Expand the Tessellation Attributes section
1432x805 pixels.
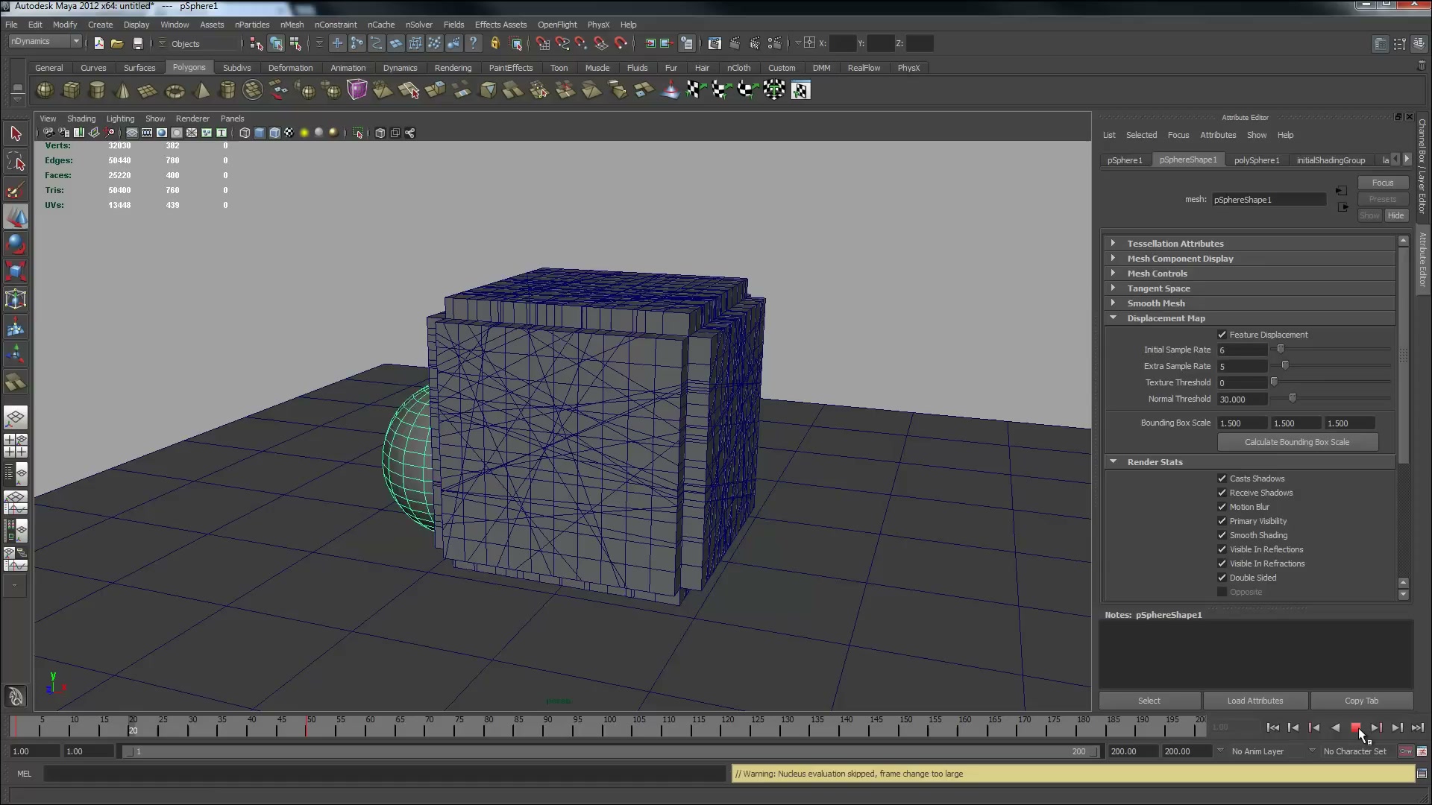(1249, 244)
